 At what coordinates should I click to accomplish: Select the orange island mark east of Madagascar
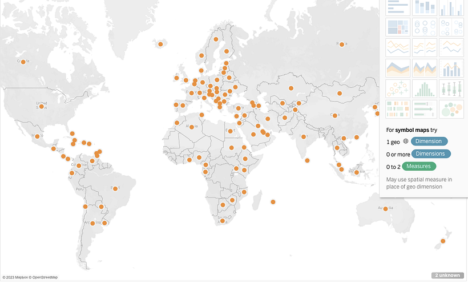point(273,202)
